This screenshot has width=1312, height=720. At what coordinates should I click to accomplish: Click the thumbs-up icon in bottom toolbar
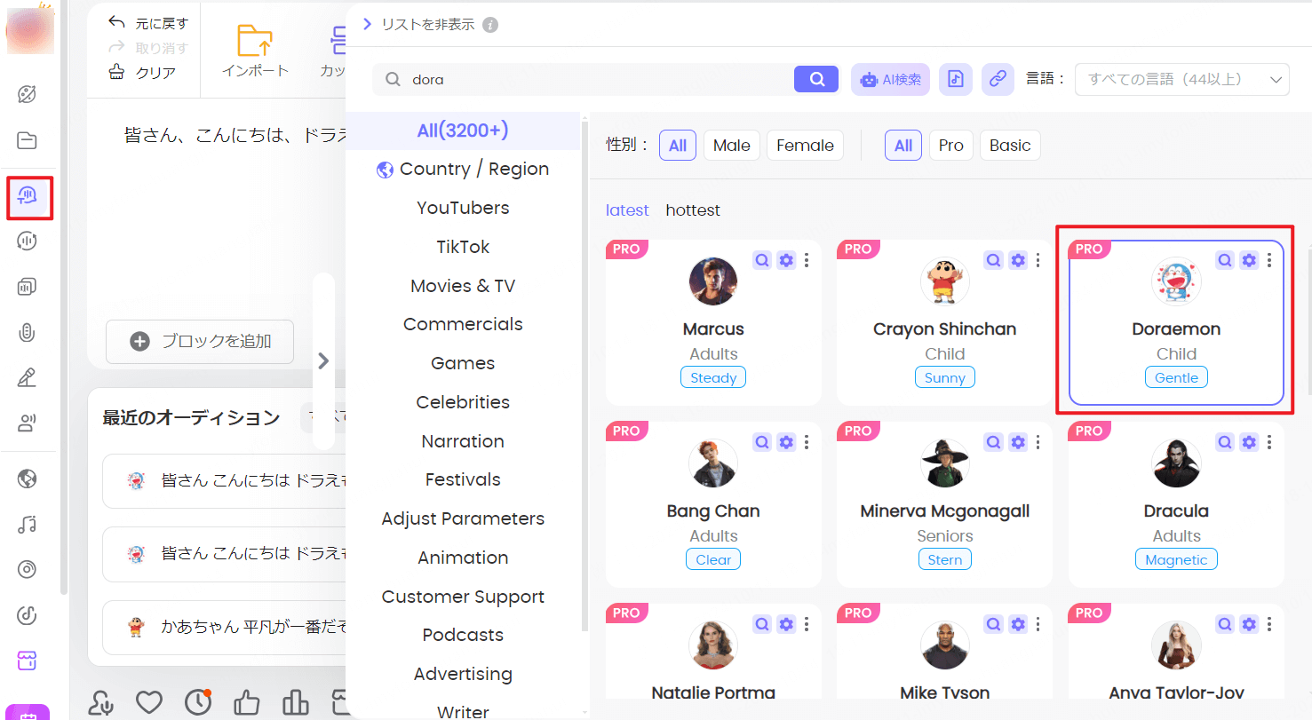(246, 703)
